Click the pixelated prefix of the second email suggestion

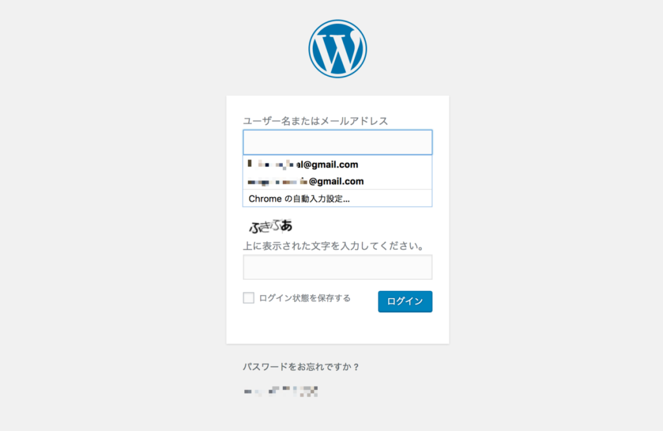pyautogui.click(x=277, y=181)
